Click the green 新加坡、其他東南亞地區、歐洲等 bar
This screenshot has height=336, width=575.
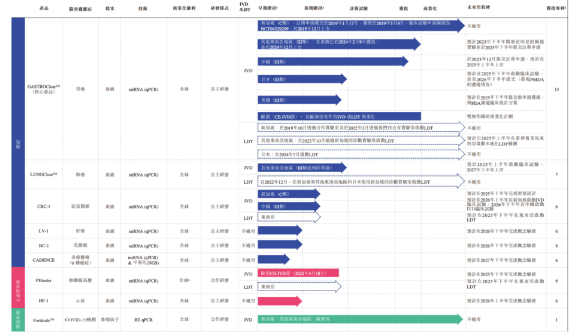click(360, 319)
